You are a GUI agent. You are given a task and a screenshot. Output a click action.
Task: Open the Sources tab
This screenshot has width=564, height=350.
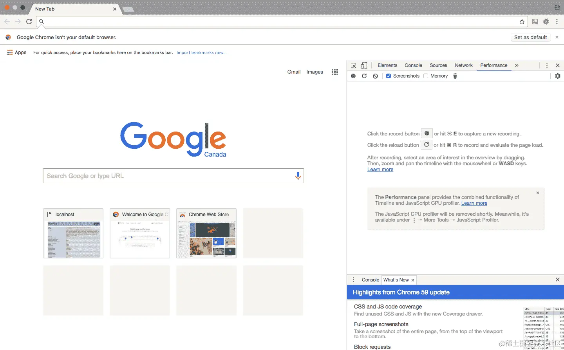coord(438,65)
